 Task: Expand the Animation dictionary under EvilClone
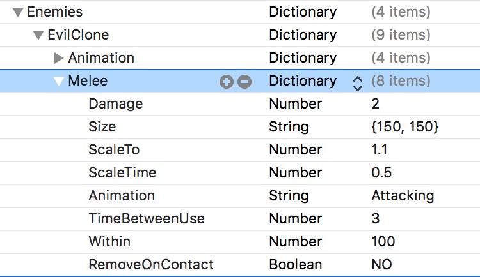[59, 58]
